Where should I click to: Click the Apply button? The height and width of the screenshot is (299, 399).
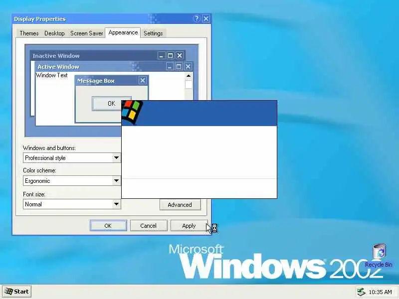click(x=189, y=226)
